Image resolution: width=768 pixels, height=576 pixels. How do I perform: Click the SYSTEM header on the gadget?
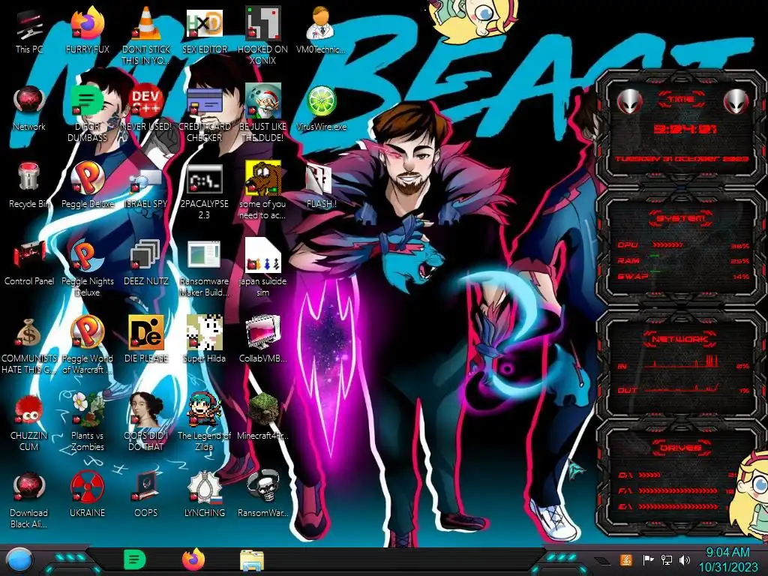click(681, 218)
